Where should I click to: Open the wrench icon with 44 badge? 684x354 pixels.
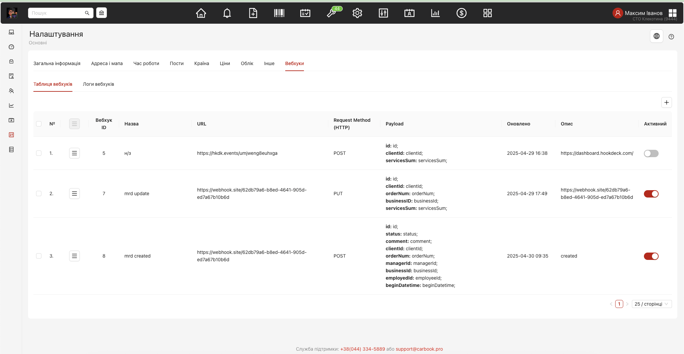coord(331,13)
